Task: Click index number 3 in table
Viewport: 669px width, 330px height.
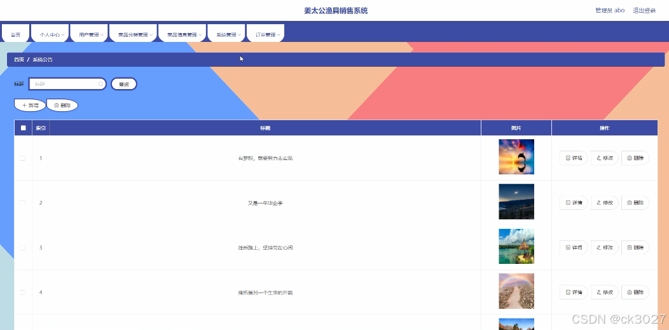Action: pyautogui.click(x=41, y=248)
